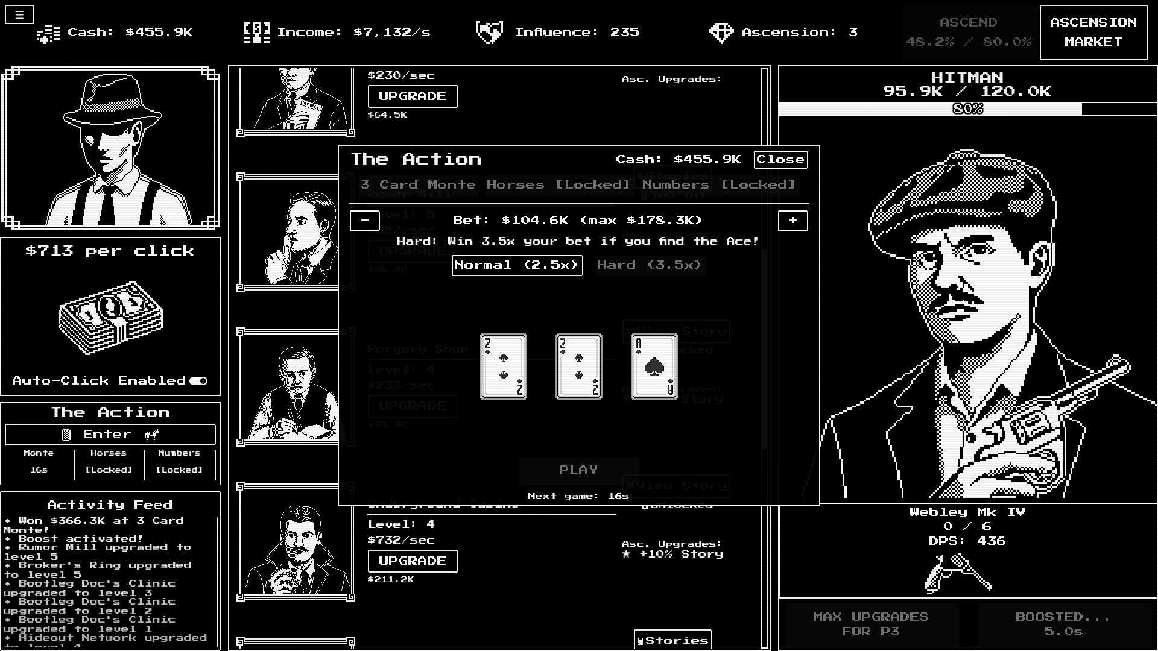Image resolution: width=1158 pixels, height=651 pixels.
Task: Click the PLAY button
Action: coord(578,470)
